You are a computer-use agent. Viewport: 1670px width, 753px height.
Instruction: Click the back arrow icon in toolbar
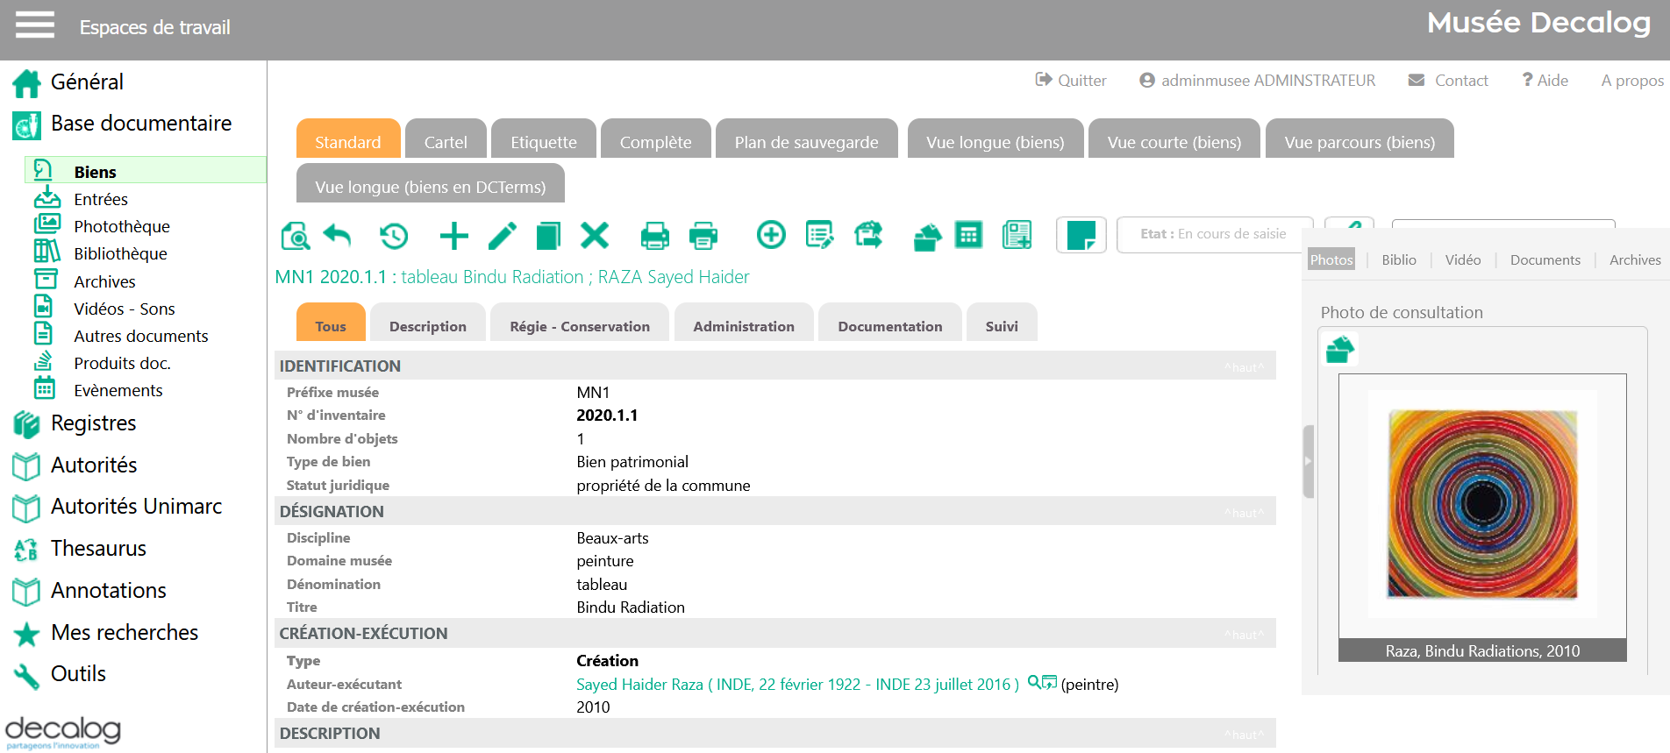[x=337, y=235]
